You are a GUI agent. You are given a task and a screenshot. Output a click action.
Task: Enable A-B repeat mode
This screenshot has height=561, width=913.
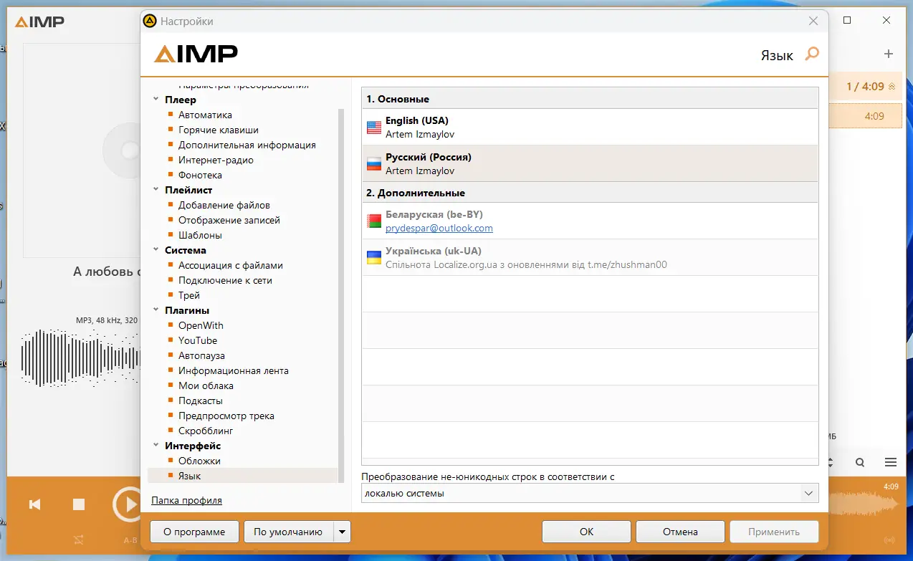point(130,540)
